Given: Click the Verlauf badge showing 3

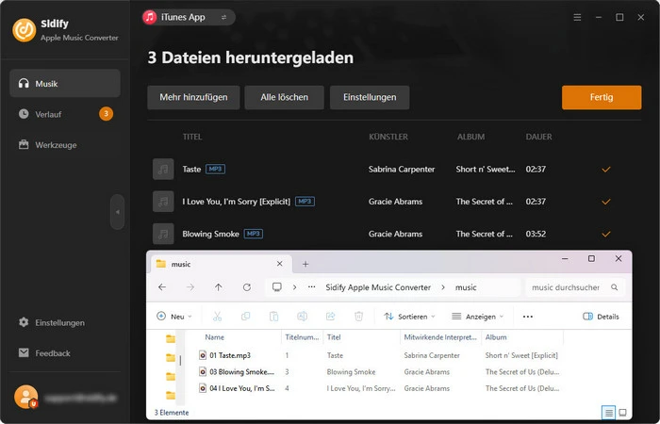Looking at the screenshot, I should point(106,114).
